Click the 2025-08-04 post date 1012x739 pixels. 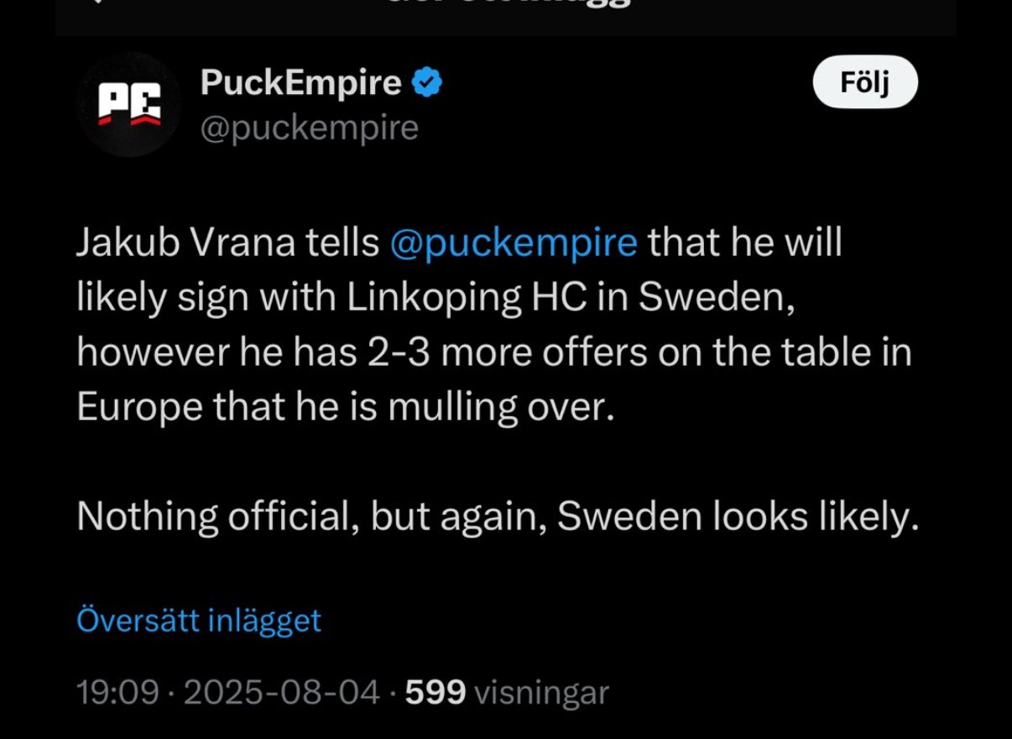(281, 693)
